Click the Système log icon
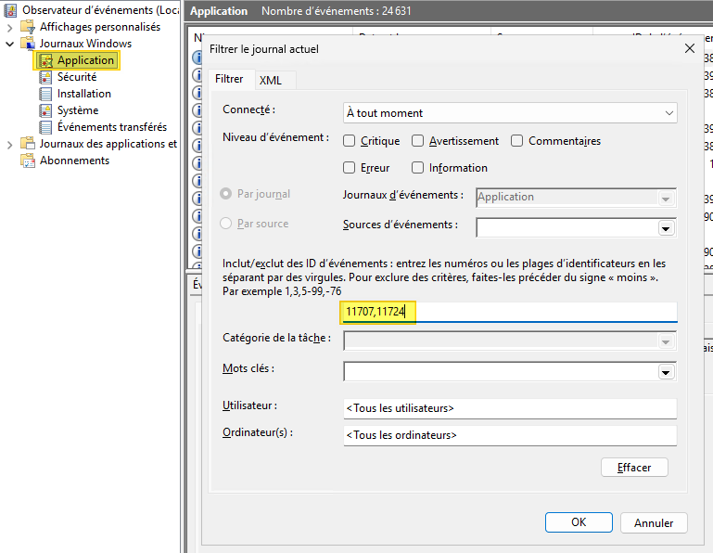 tap(45, 110)
